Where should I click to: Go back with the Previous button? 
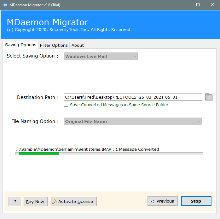tap(162, 201)
